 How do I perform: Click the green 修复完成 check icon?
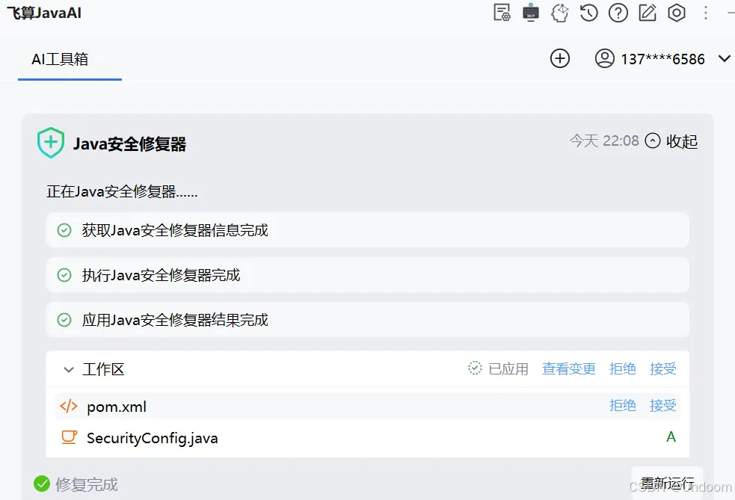[x=42, y=484]
